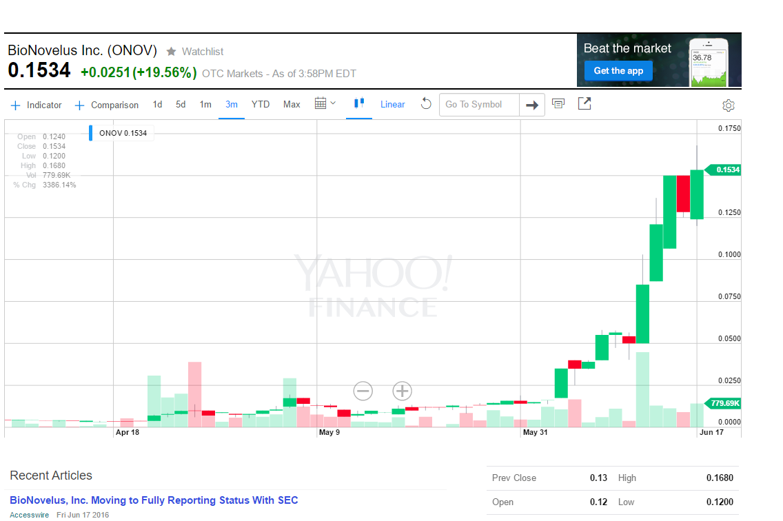Zoom in the chart with plus button
Screen dimensions: 783x521
click(402, 391)
